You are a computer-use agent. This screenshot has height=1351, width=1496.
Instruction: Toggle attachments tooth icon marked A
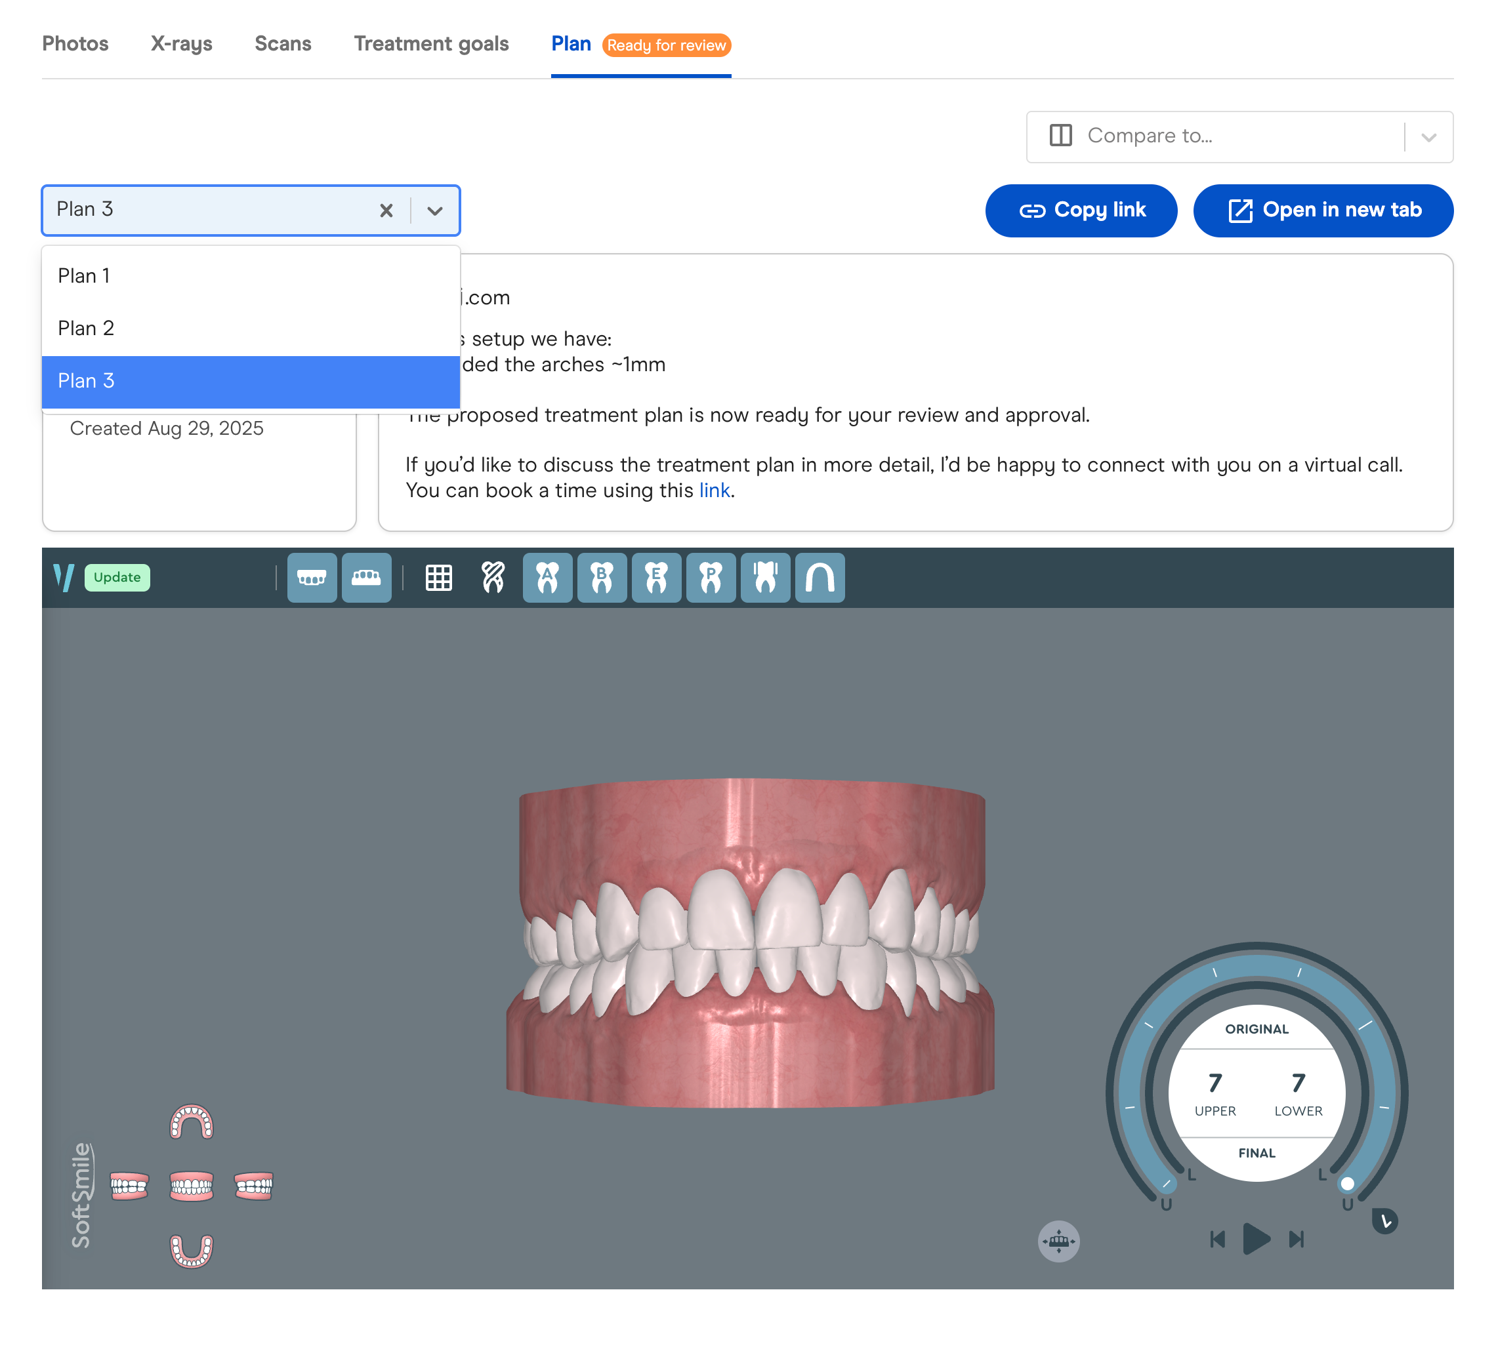pos(548,577)
